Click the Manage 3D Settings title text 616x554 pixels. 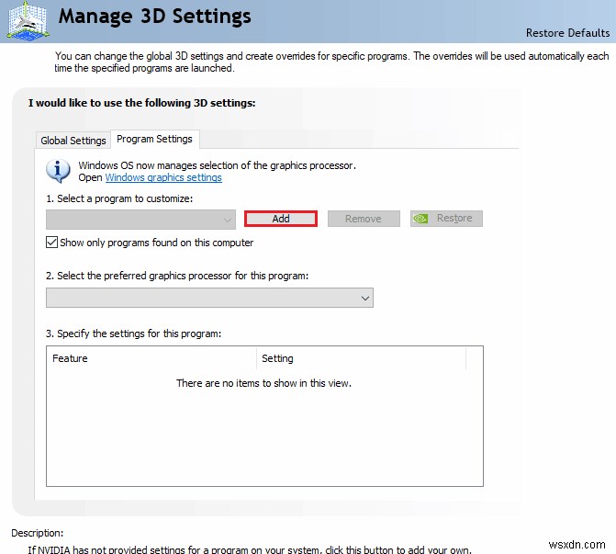tap(154, 16)
